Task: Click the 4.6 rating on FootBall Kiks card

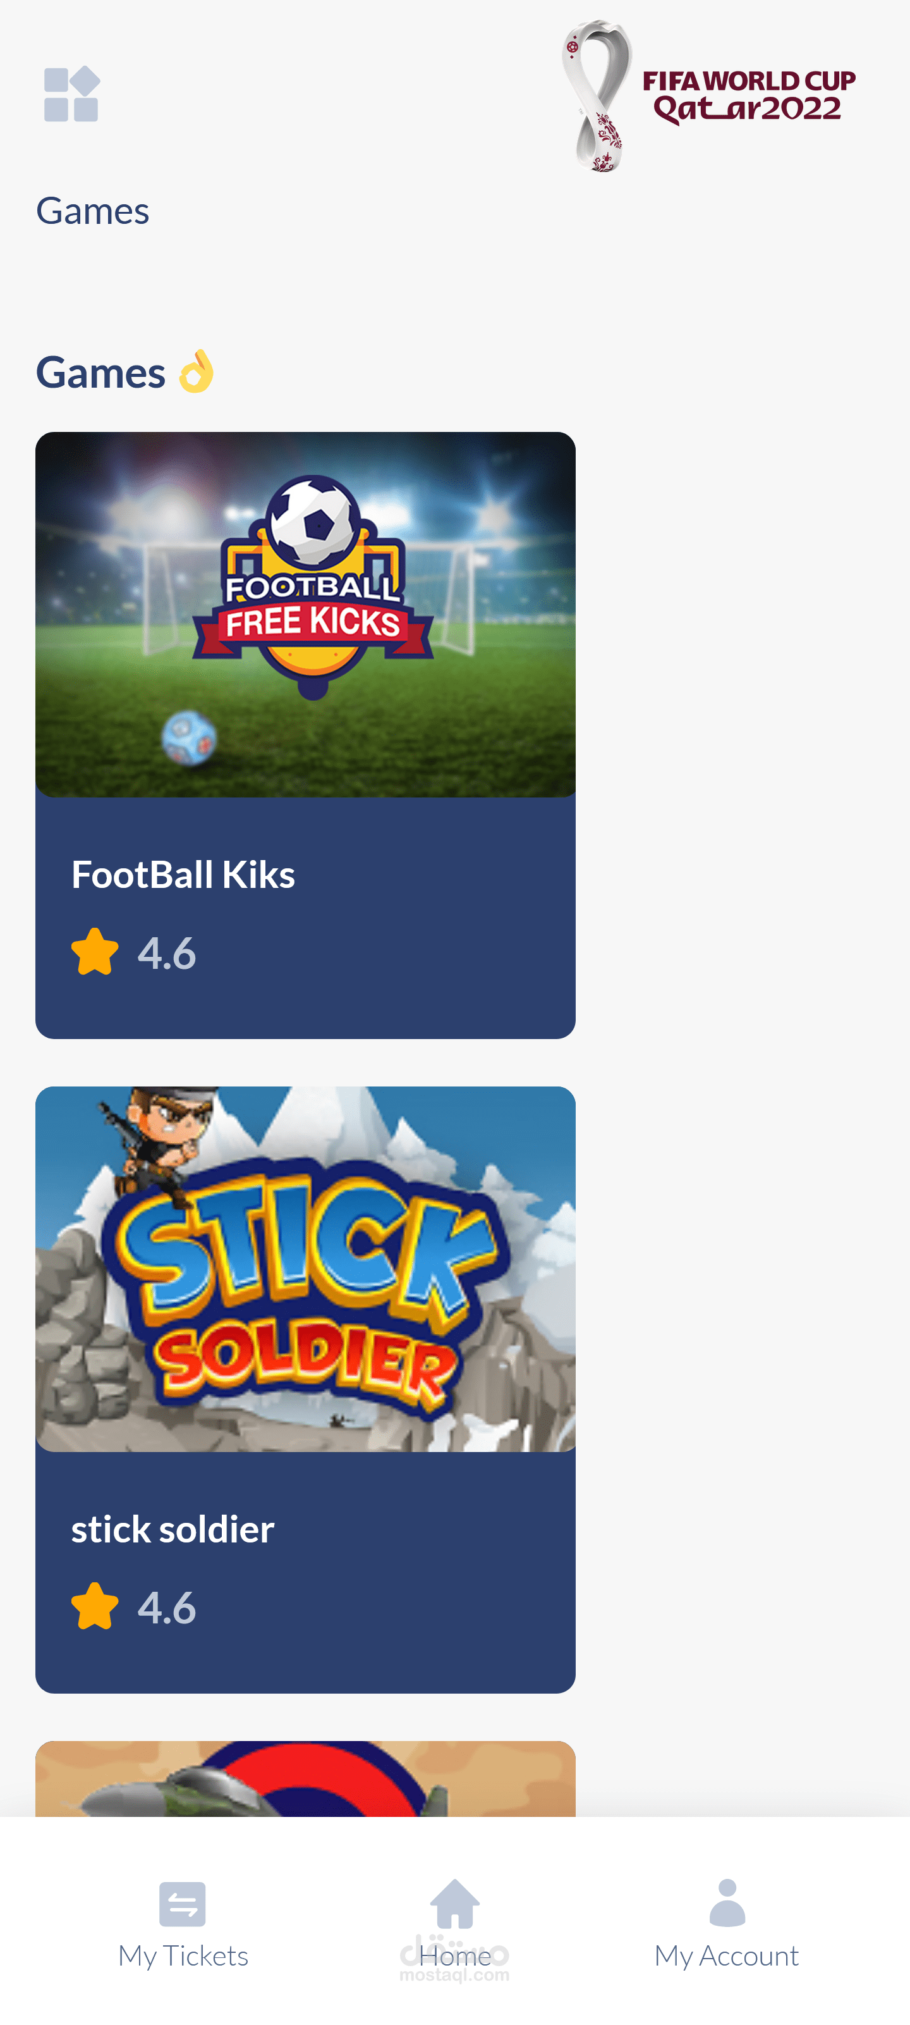Action: click(x=167, y=953)
